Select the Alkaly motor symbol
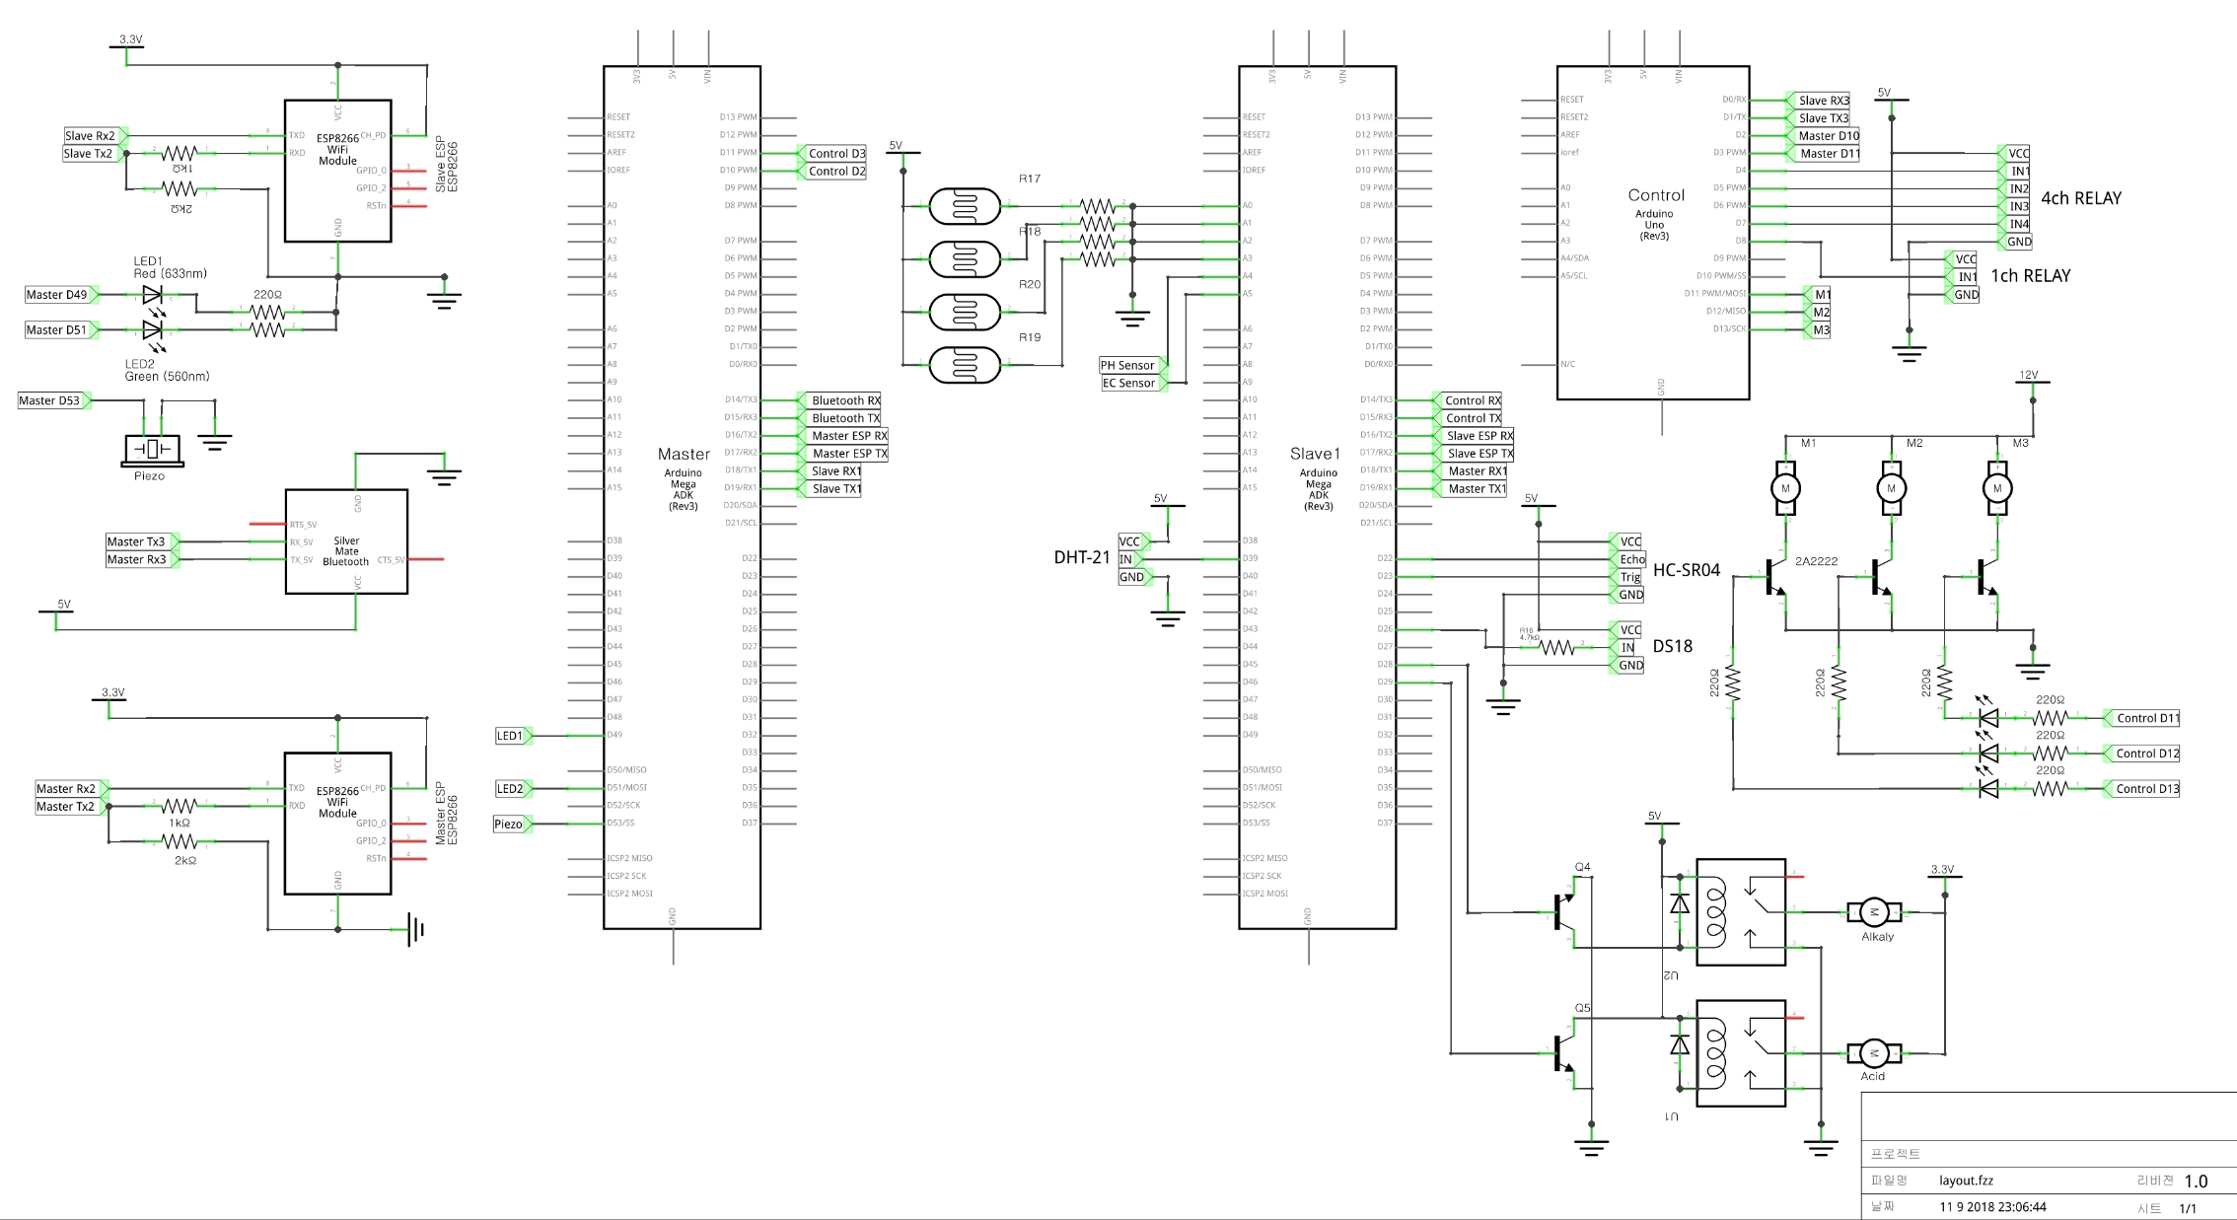 pos(1874,912)
